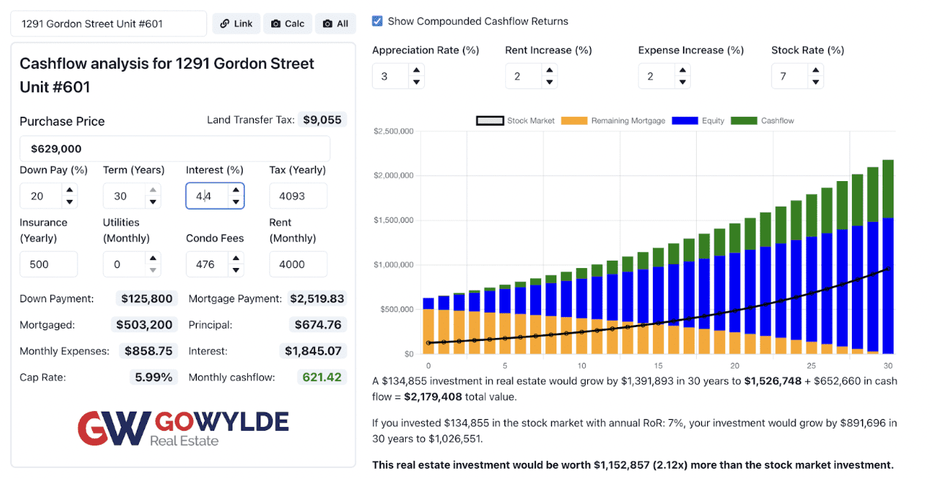Toggle Equity series in chart legend
The width and height of the screenshot is (933, 479).
699,120
